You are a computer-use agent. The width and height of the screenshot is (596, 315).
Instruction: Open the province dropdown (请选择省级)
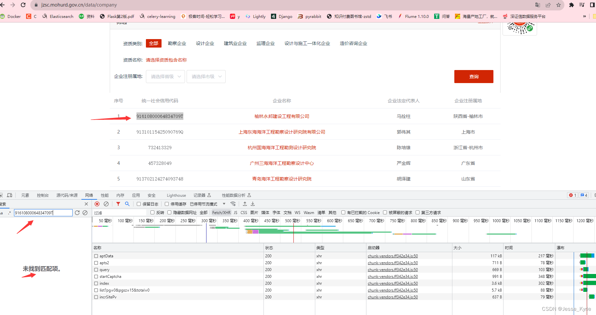tap(165, 77)
